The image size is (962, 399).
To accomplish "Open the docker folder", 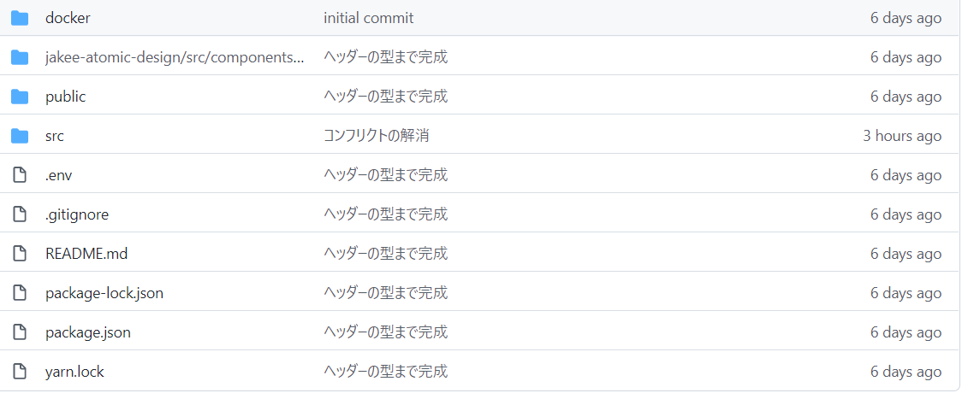I will coord(68,19).
